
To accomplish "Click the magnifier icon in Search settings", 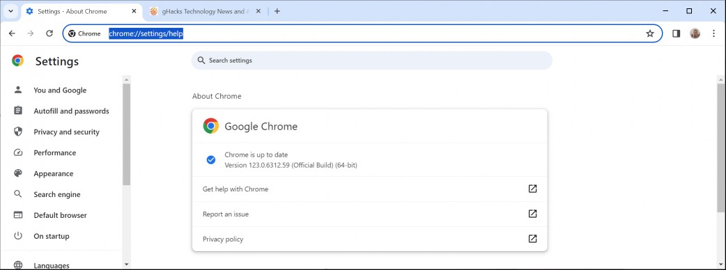I will click(x=201, y=60).
